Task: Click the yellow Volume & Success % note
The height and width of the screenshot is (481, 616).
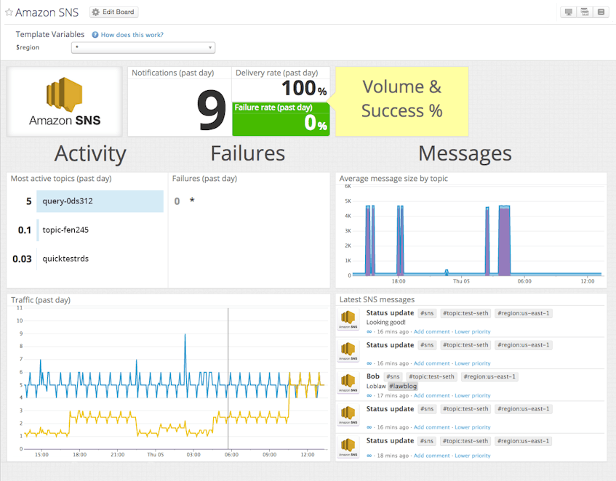Action: point(401,102)
